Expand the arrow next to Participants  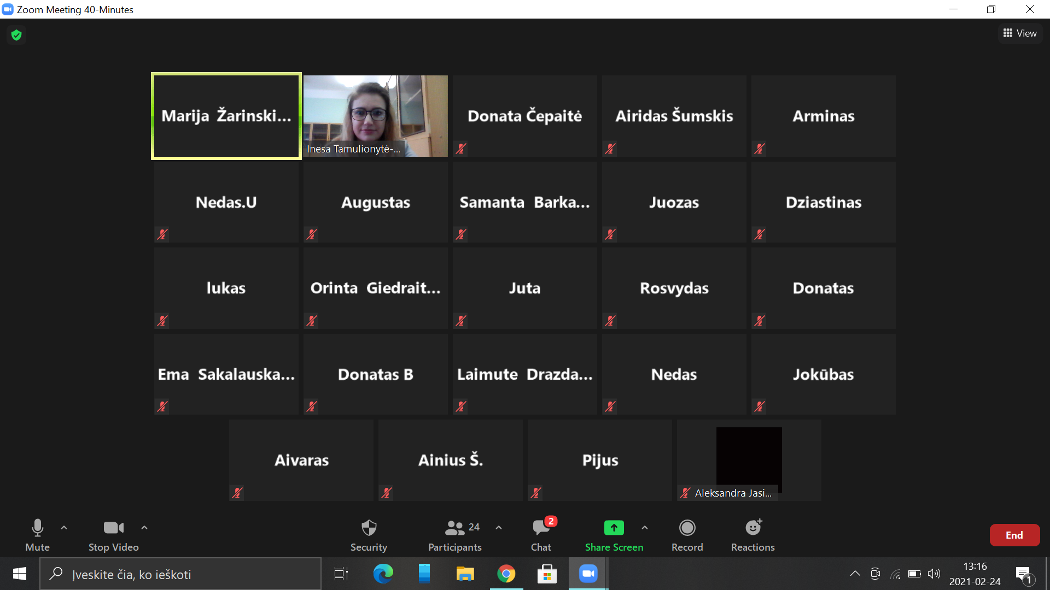pyautogui.click(x=499, y=528)
